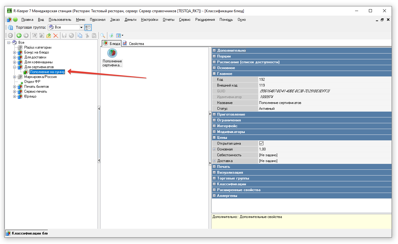Screen dimensions: 398x244
Task: Open search with the magnifier icon
Action: (x=102, y=35)
